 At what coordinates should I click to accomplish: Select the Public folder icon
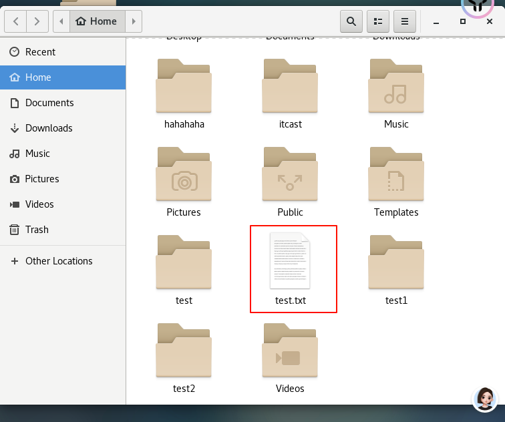290,174
